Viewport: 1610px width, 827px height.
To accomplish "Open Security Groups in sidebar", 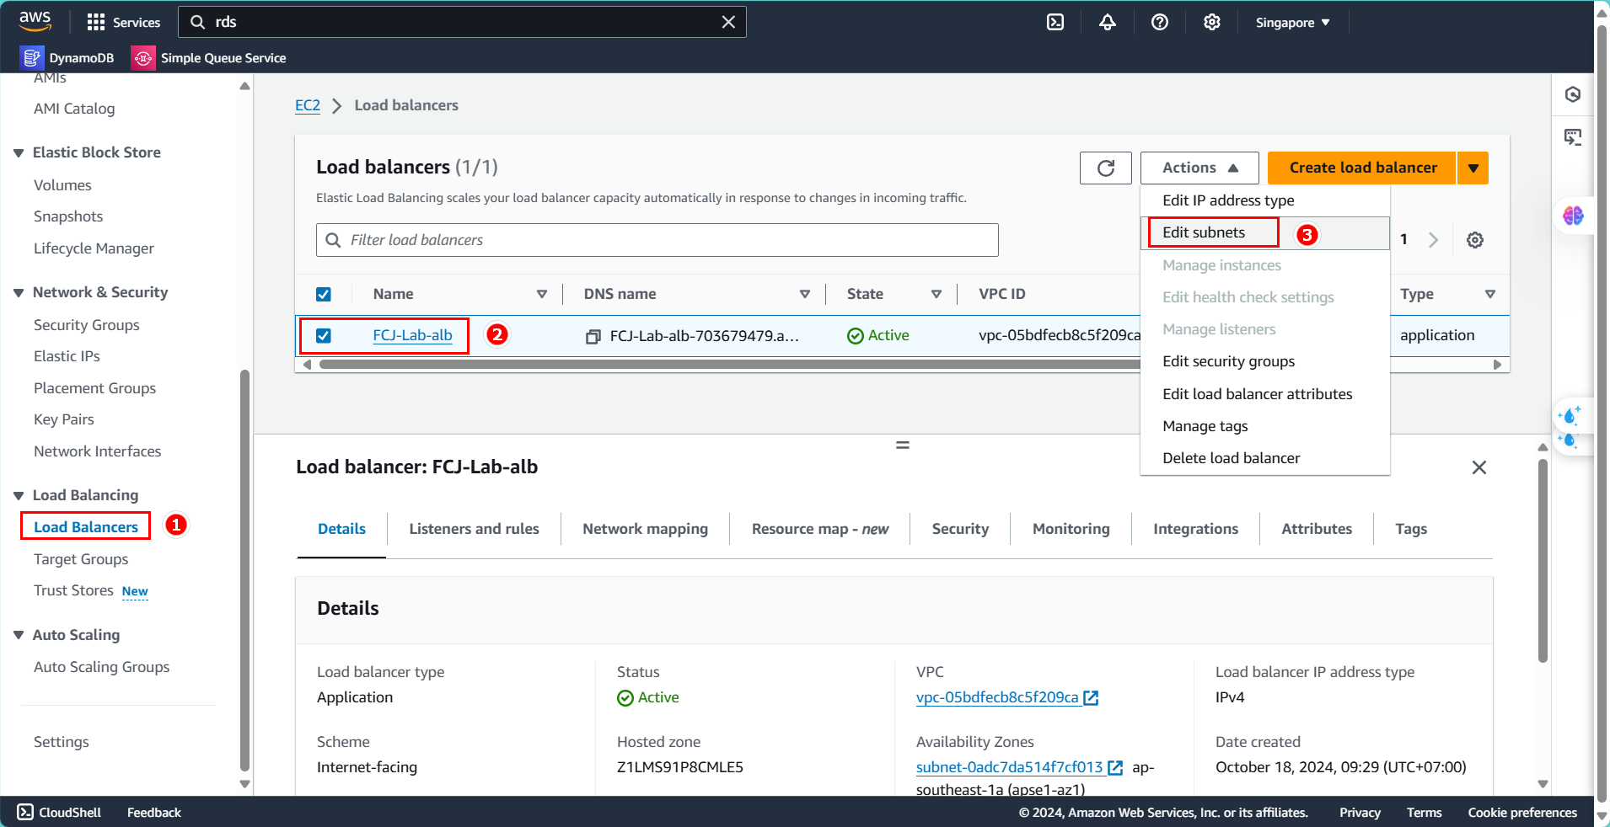I will point(87,325).
